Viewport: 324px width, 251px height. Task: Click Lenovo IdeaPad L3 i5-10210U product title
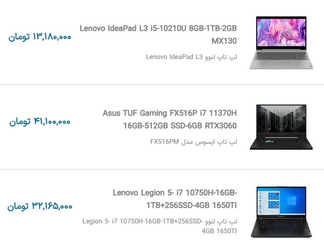coord(158,35)
